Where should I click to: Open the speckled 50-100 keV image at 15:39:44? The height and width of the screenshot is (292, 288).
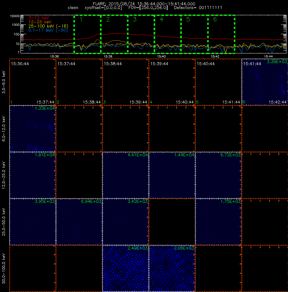(172, 268)
